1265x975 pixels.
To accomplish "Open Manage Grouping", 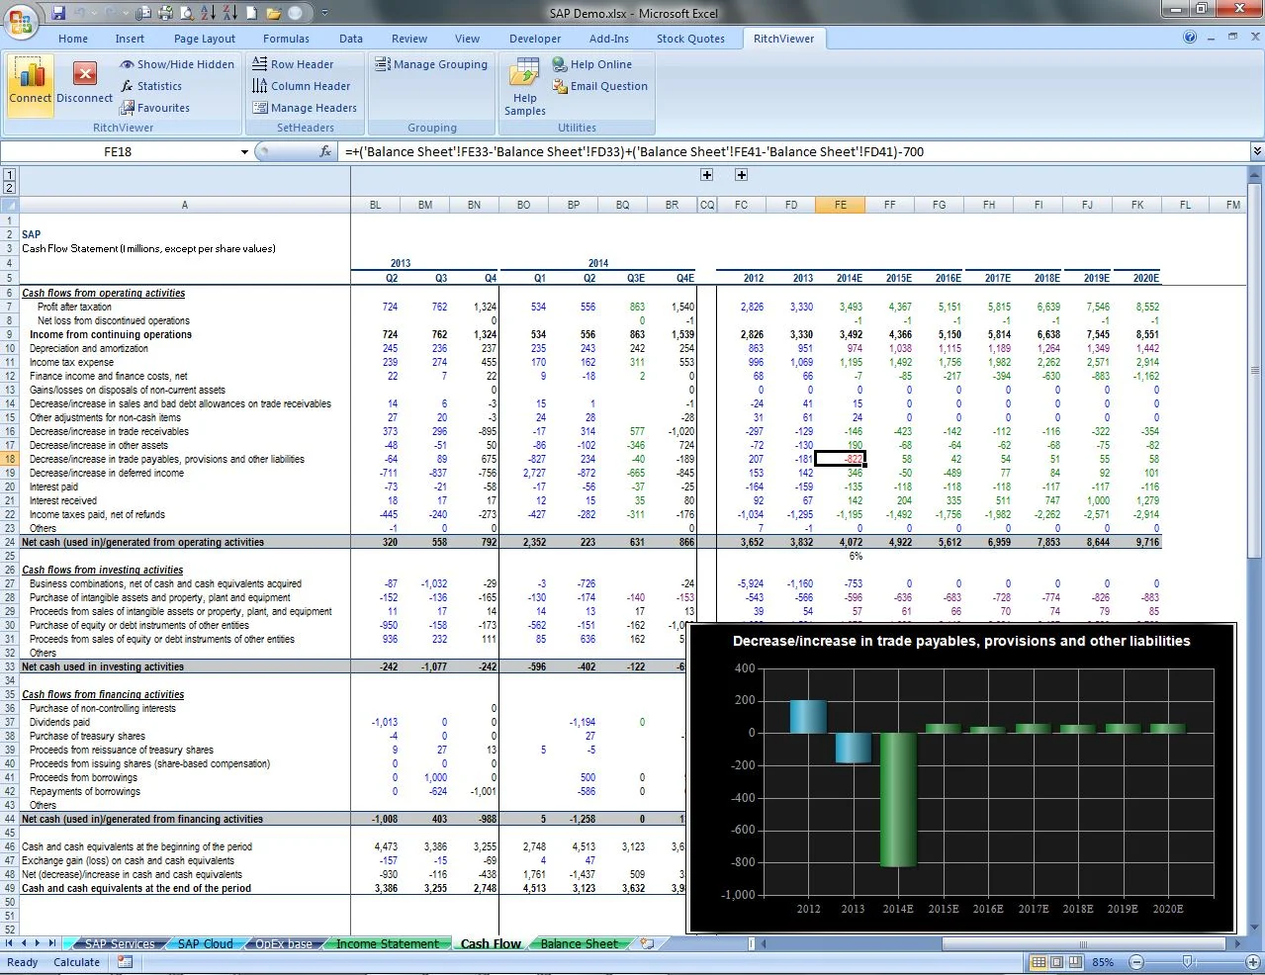I will click(432, 64).
